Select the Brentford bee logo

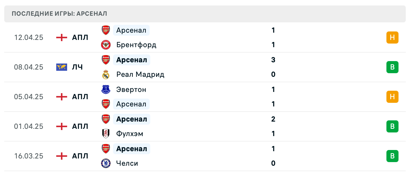pos(106,45)
